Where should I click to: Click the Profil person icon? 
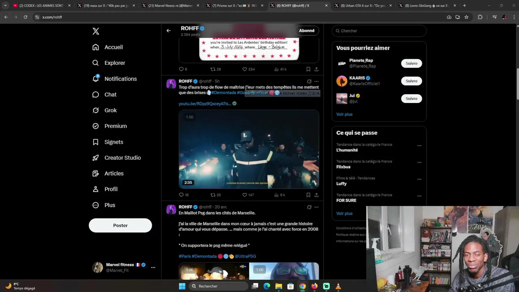[96, 189]
